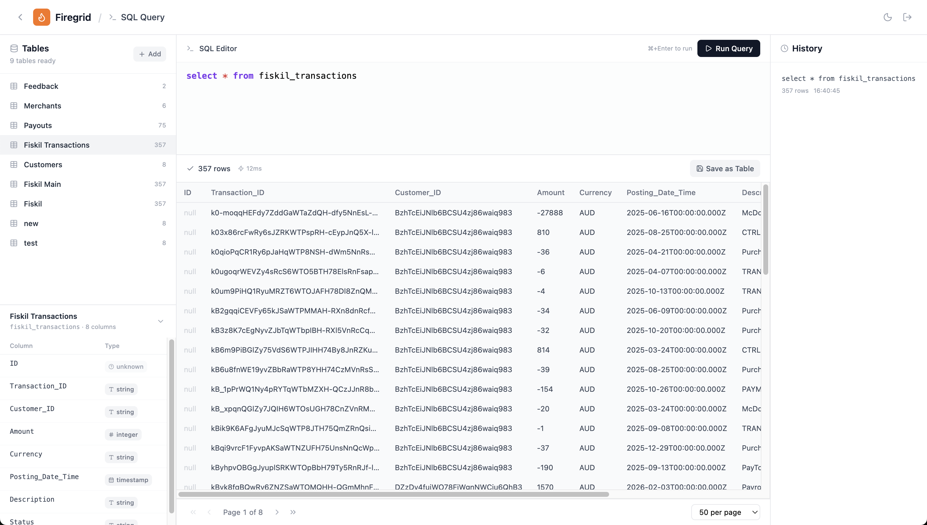The width and height of the screenshot is (927, 525).
Task: Click the Fiskil Transactions table icon
Action: click(14, 145)
